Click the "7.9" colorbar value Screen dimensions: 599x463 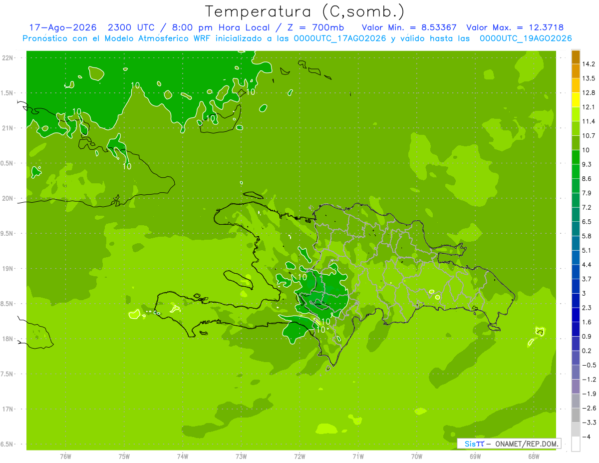tap(587, 193)
